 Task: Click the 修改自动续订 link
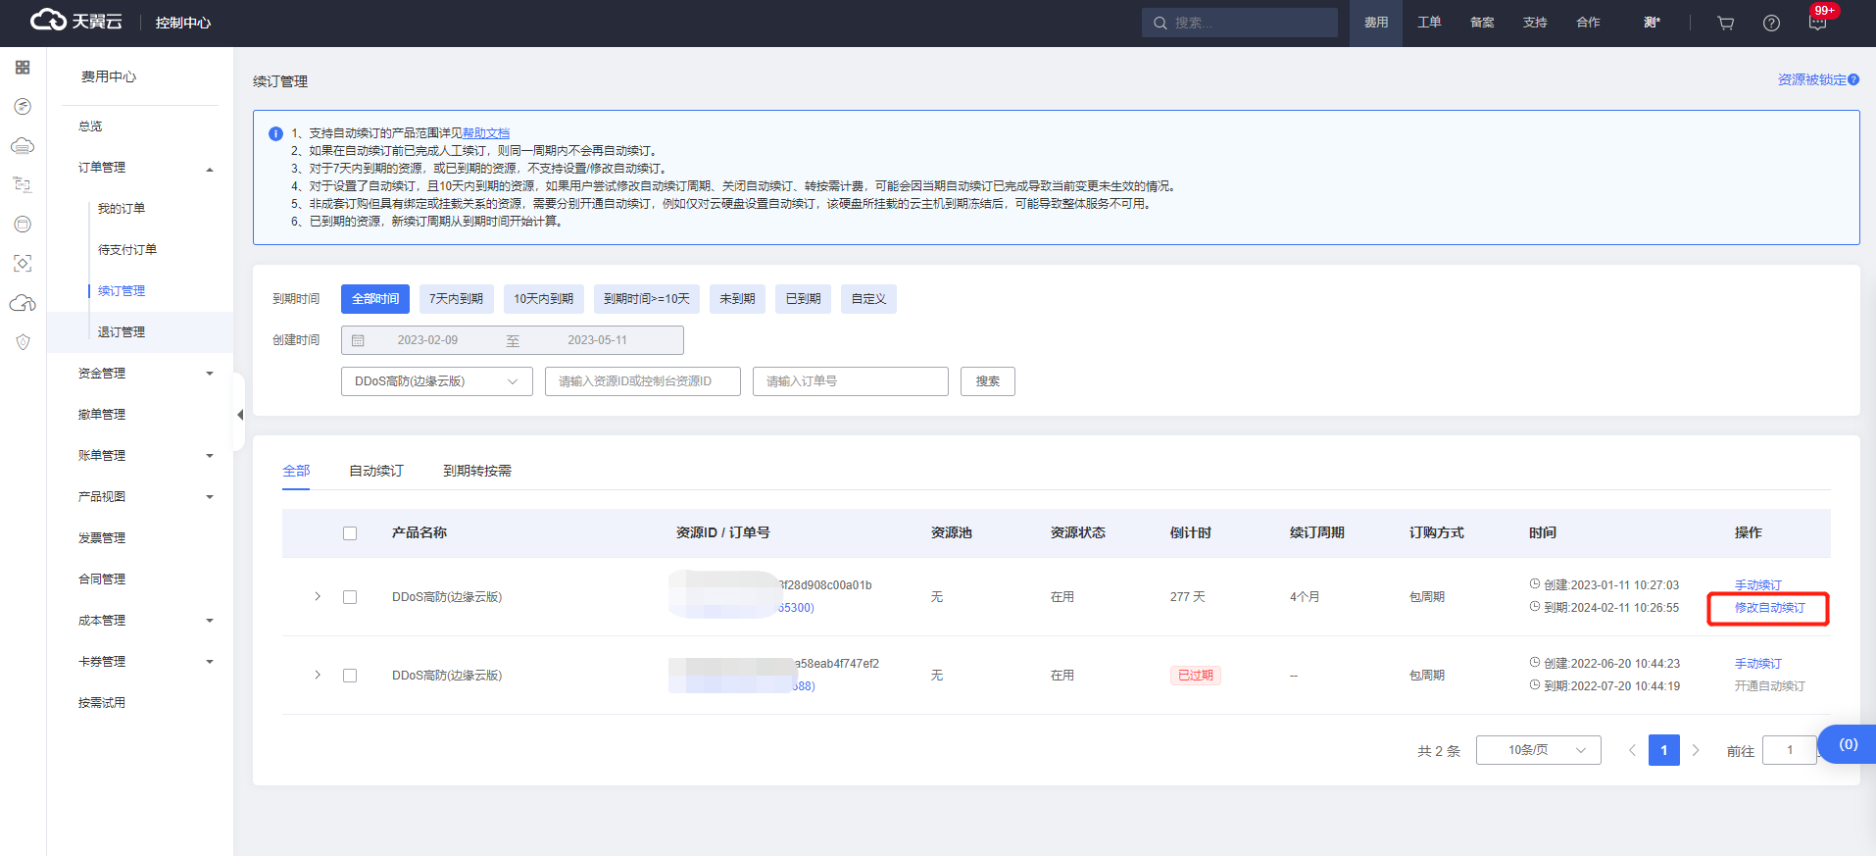[1769, 608]
